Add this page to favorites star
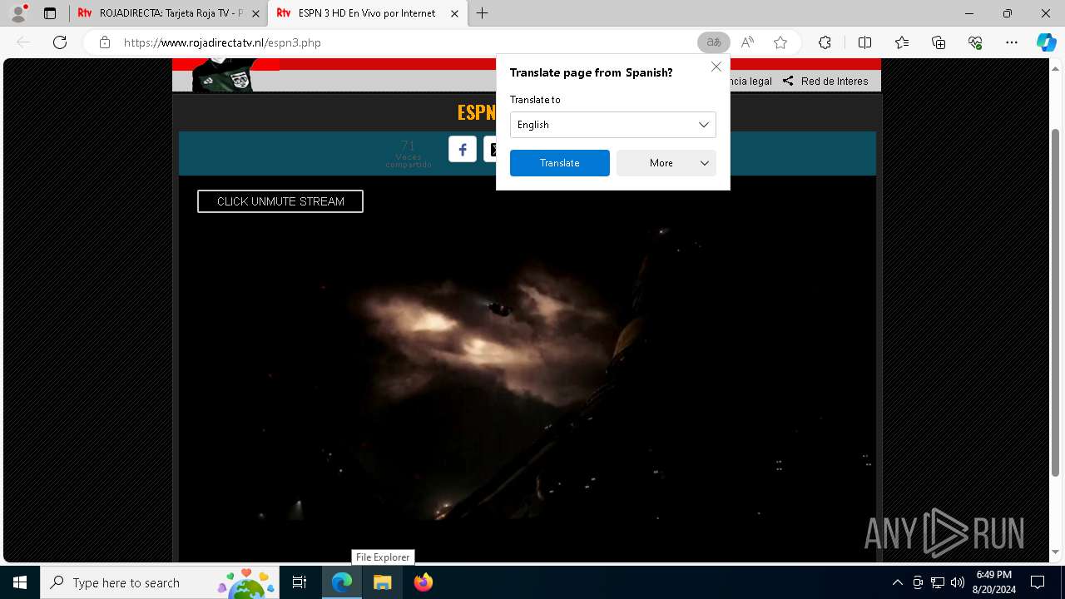Image resolution: width=1065 pixels, height=599 pixels. click(x=780, y=42)
